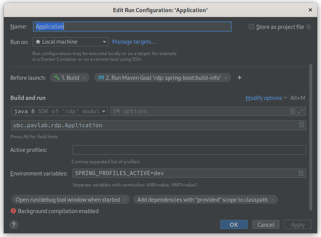
Task: Click the gear icon beside Store as project file
Action: (308, 27)
